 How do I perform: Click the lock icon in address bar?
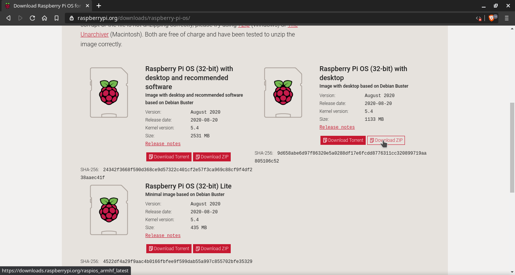(x=72, y=18)
